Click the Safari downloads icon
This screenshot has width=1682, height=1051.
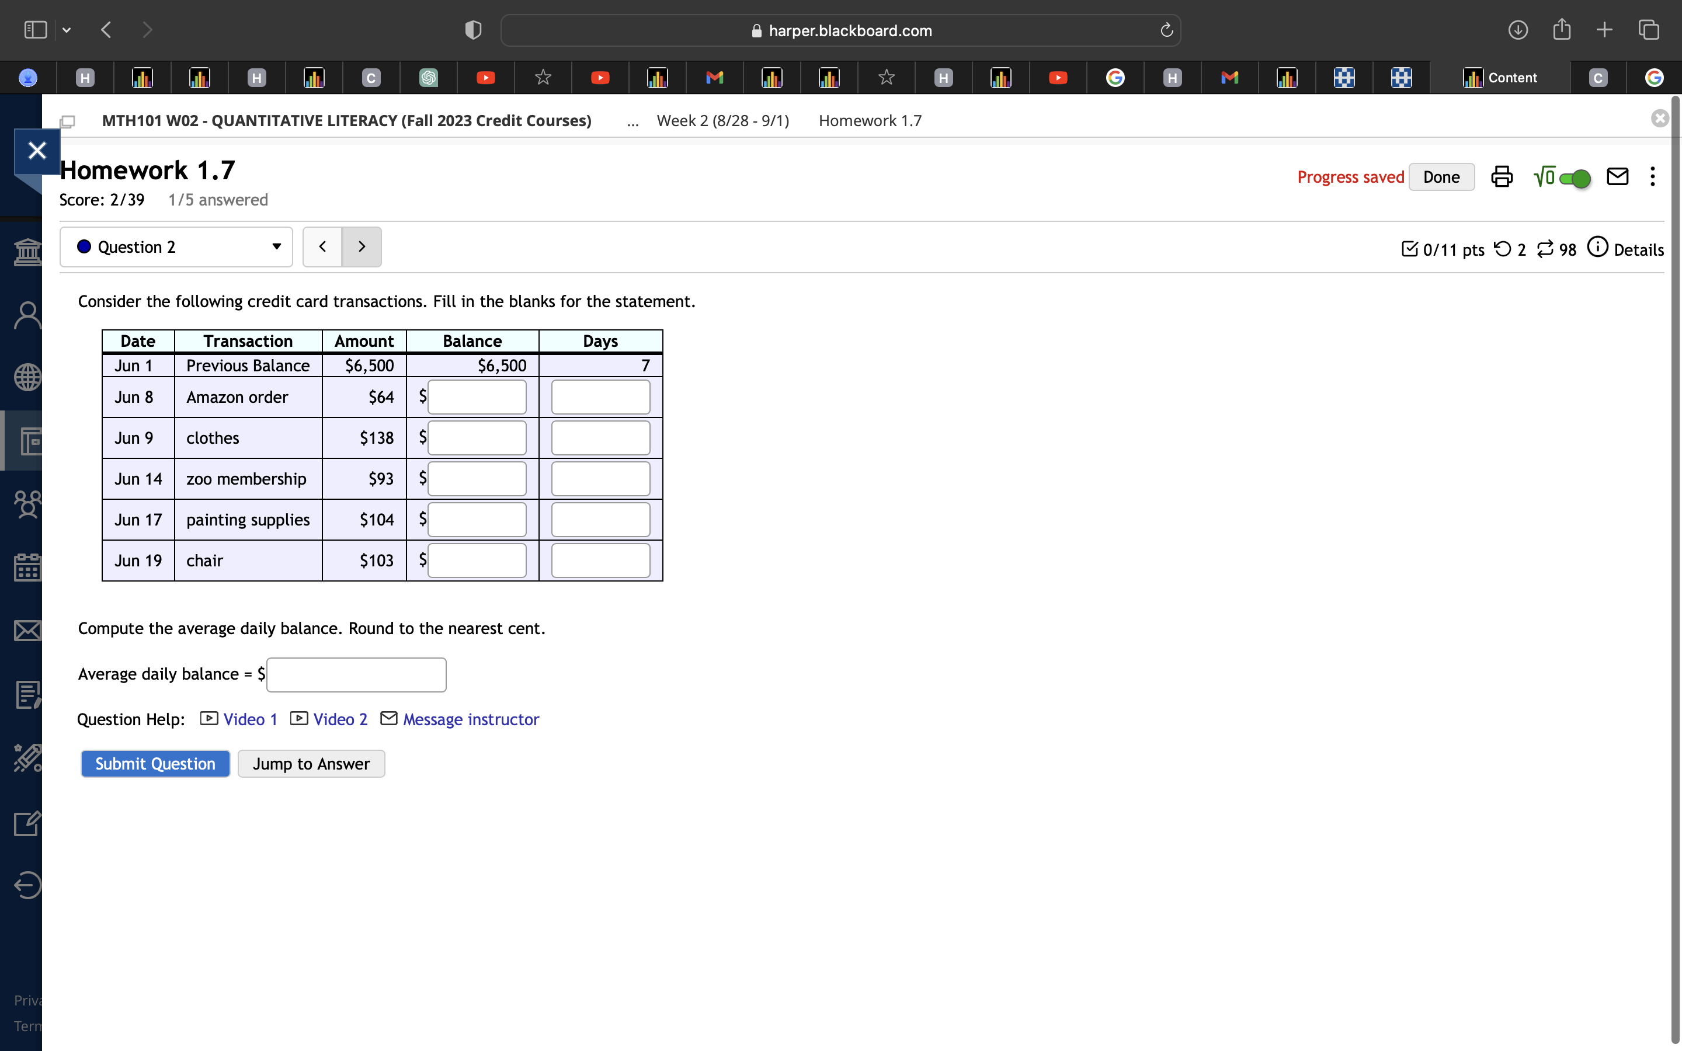coord(1517,30)
